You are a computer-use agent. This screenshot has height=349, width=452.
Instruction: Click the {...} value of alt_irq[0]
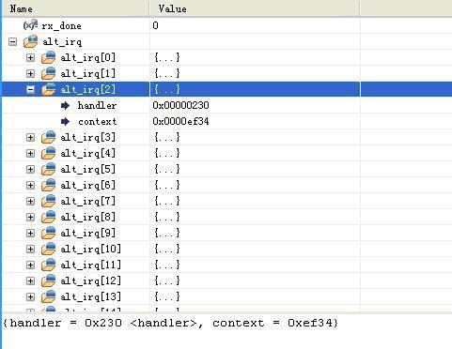pos(167,57)
